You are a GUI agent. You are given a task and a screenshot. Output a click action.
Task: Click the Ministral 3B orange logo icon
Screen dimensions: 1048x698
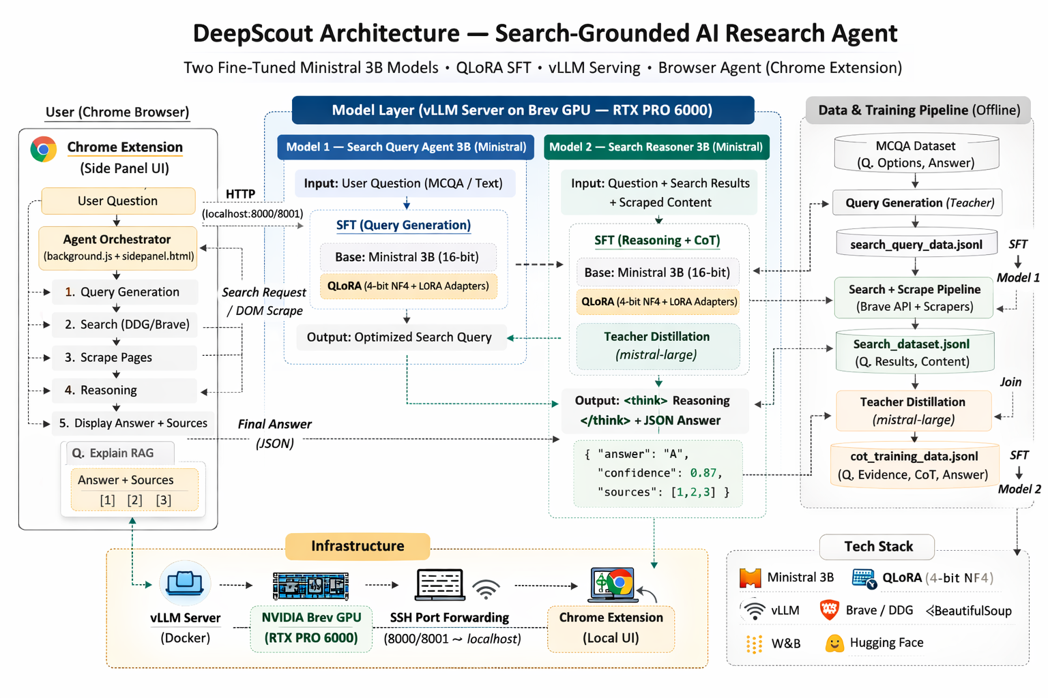pos(750,578)
